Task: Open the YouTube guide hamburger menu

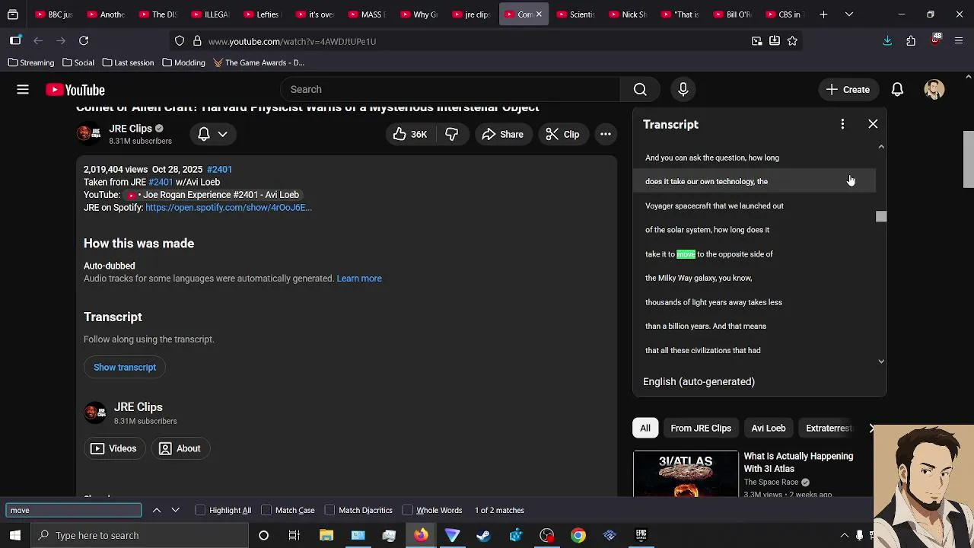Action: click(23, 90)
